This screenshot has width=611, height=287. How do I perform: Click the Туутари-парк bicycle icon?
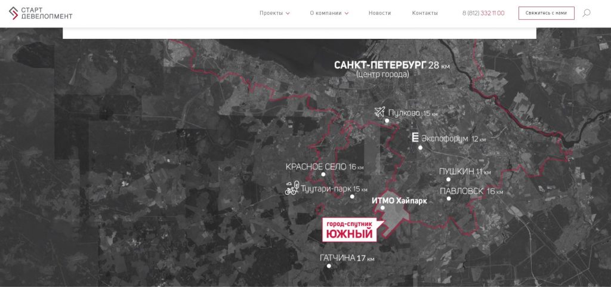292,188
